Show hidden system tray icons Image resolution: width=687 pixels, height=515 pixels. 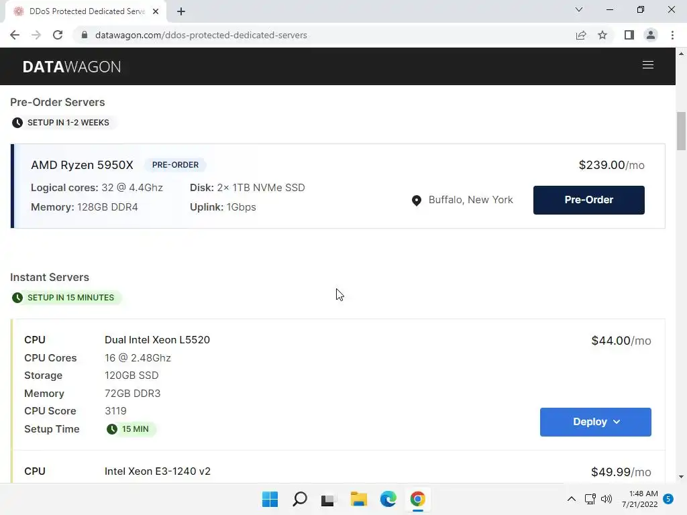click(572, 499)
